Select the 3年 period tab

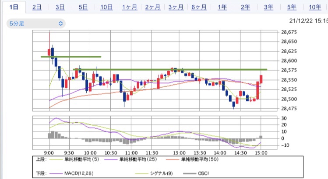click(268, 7)
